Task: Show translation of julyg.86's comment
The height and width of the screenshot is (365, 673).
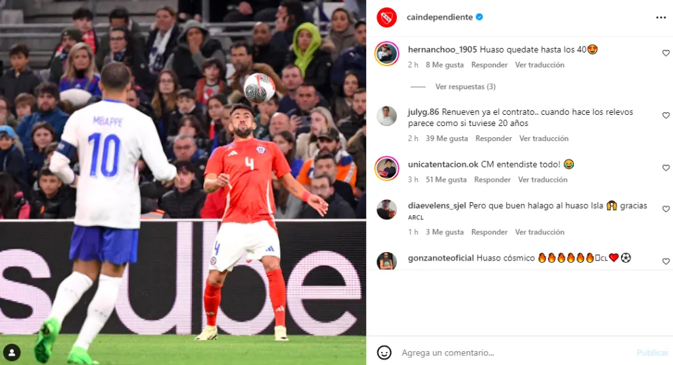Action: (x=544, y=139)
